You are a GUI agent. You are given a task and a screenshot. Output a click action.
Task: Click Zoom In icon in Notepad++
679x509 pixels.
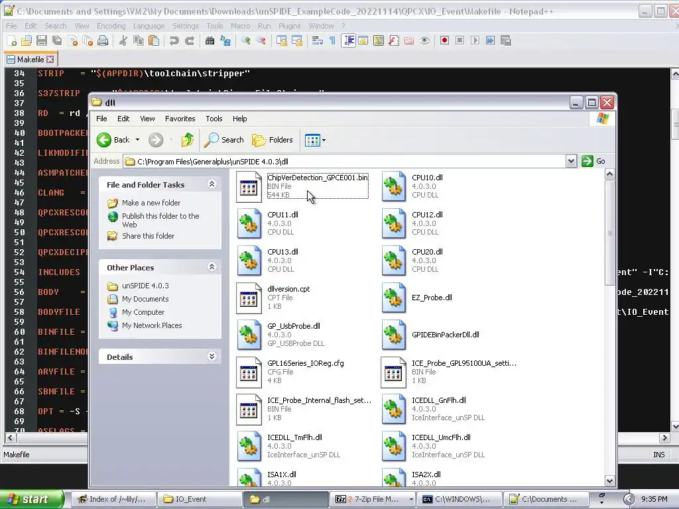(245, 40)
